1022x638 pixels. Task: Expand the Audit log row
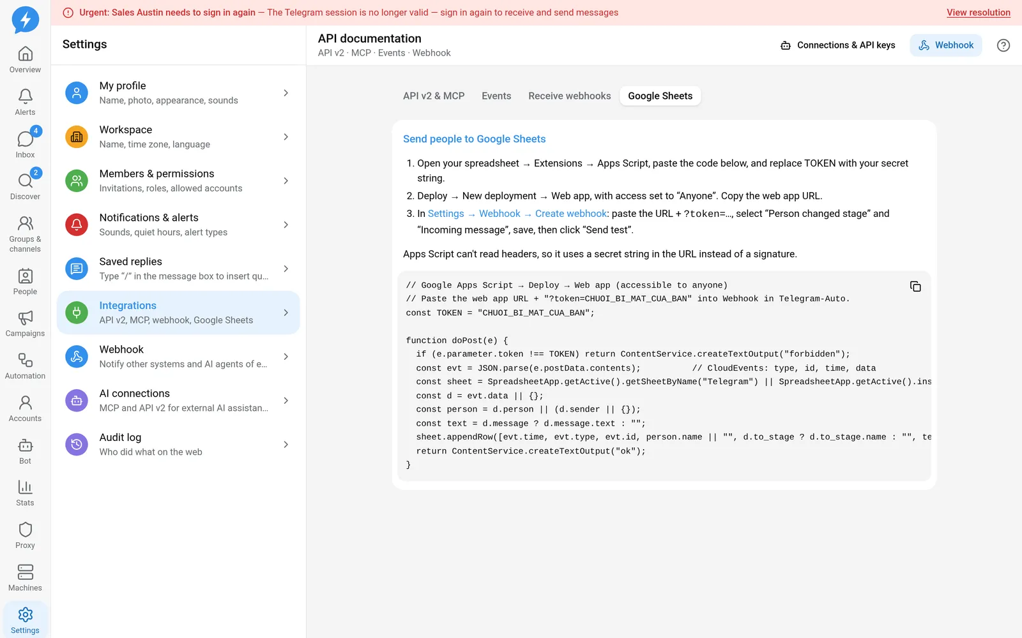pos(178,445)
